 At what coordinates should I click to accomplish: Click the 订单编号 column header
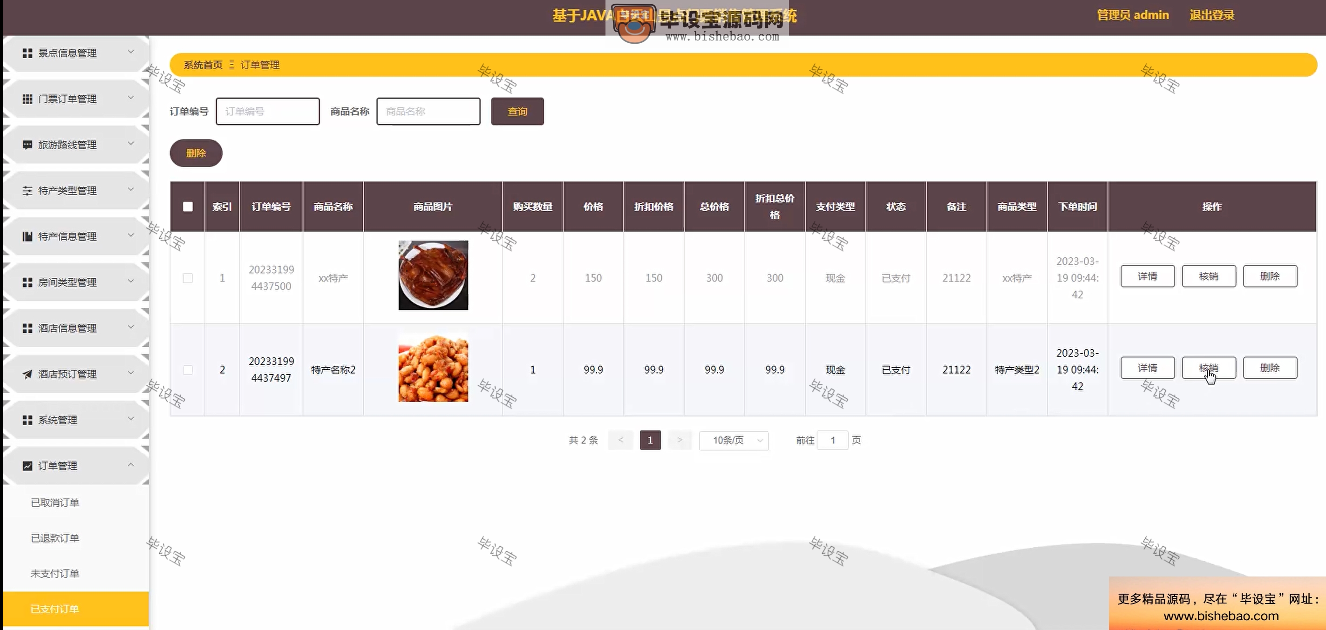[271, 206]
